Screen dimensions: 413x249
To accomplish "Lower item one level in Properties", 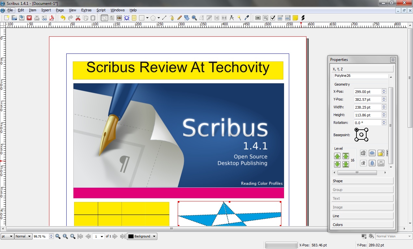I will [x=337, y=164].
